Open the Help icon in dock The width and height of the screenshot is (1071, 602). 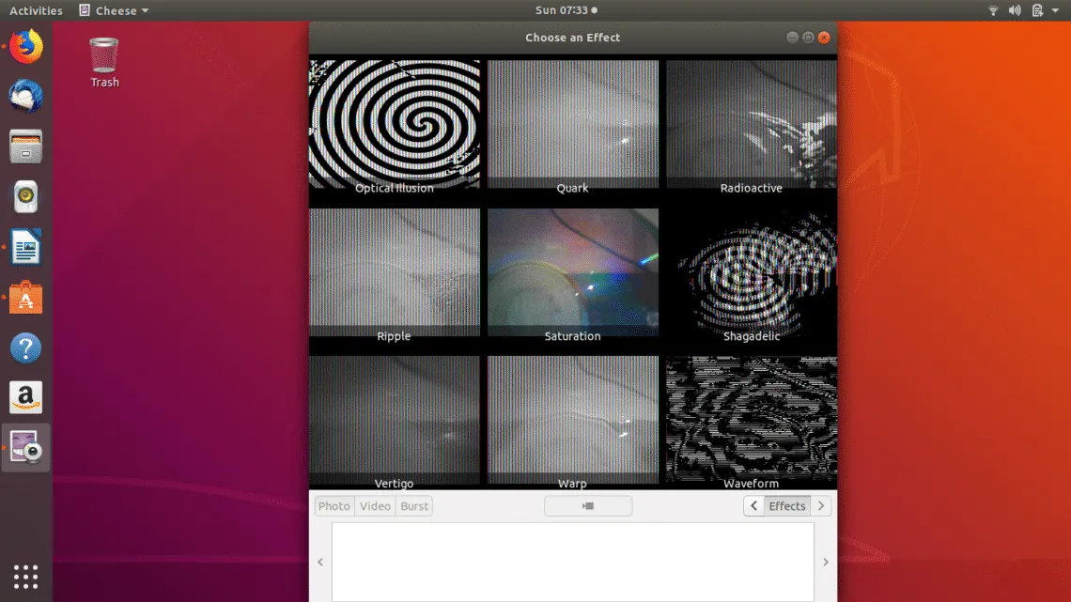[26, 349]
